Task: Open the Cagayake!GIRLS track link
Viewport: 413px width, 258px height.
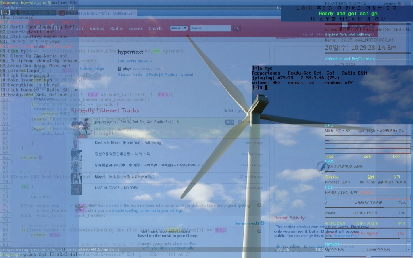Action: pos(149,165)
